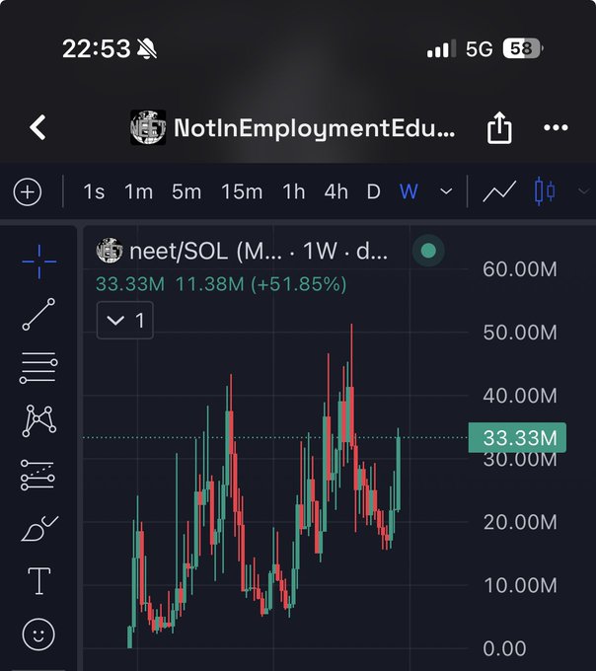The width and height of the screenshot is (596, 671).
Task: Tap the green live status dot
Action: [x=428, y=251]
